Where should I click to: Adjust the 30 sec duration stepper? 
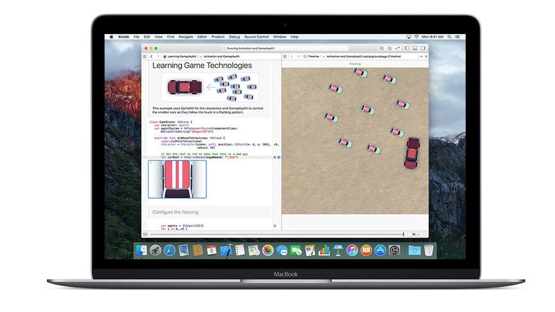coord(417,234)
